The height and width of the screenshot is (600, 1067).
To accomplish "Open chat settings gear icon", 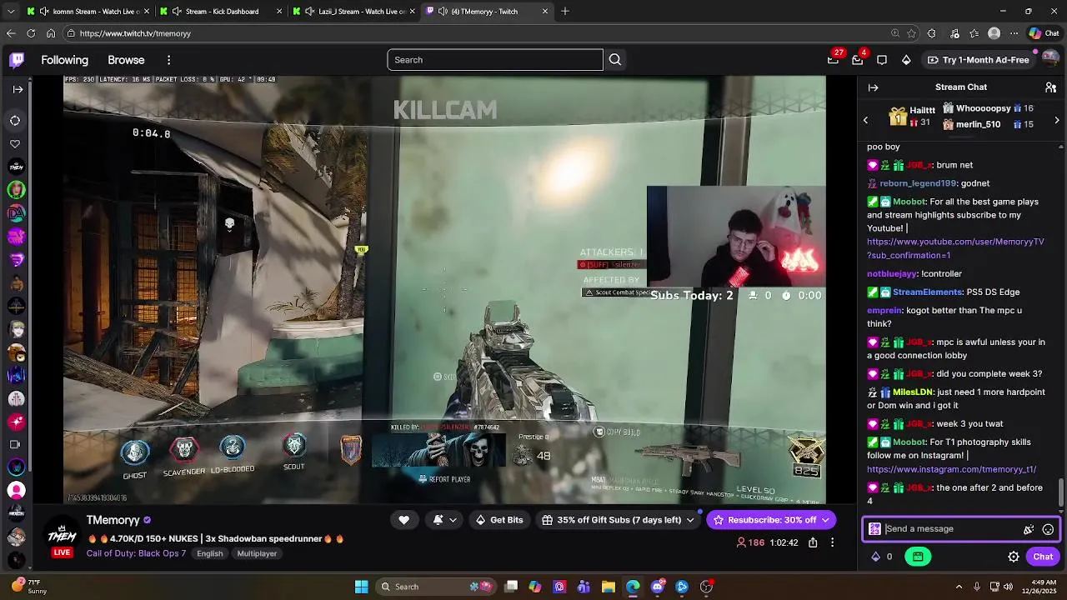I will [x=1013, y=557].
